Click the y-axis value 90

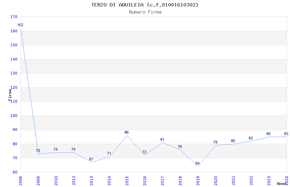(x=15, y=130)
